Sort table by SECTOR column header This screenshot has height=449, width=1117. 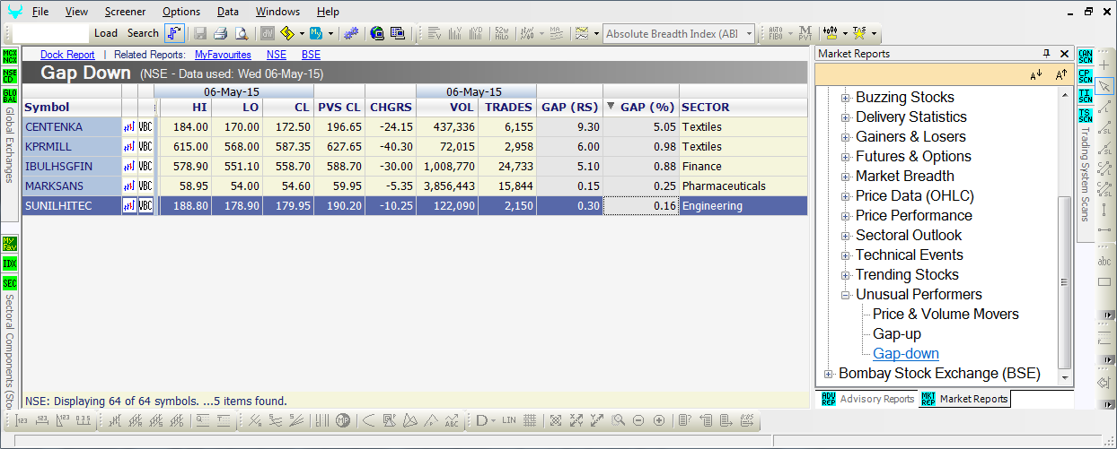coord(743,107)
